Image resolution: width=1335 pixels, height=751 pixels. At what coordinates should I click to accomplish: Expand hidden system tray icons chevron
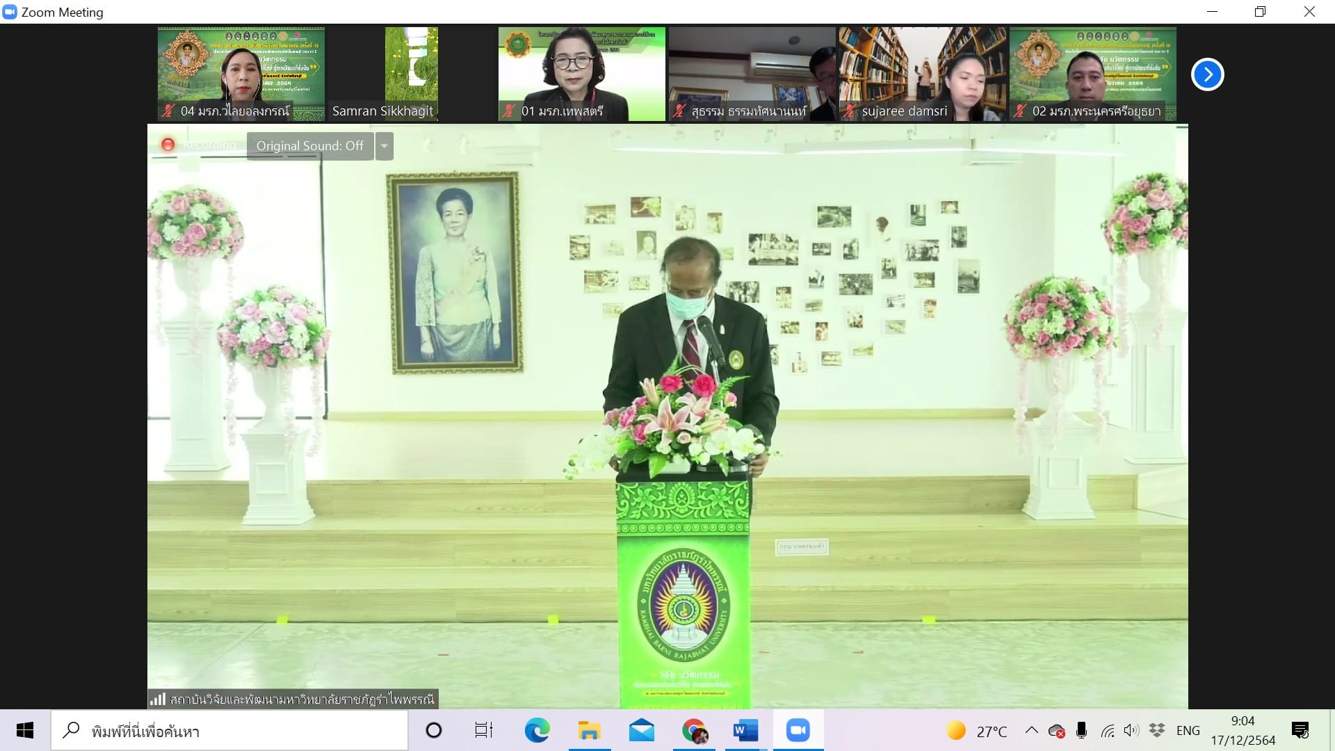click(1032, 730)
